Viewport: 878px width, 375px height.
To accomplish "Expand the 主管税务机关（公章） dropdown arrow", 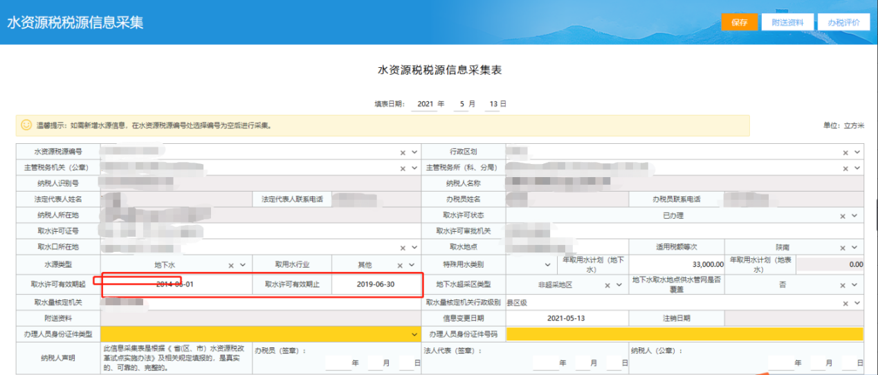I will 414,168.
